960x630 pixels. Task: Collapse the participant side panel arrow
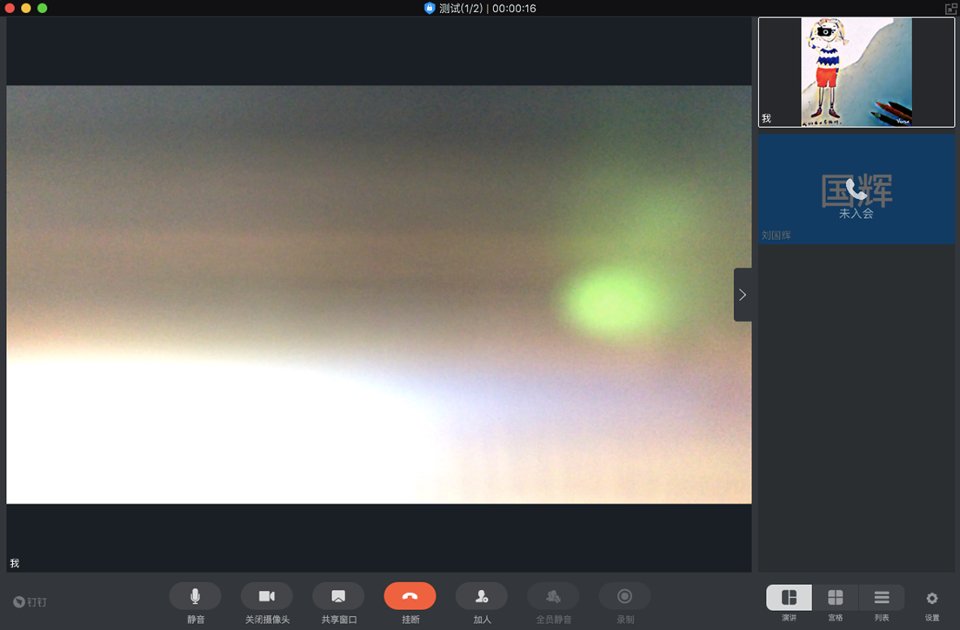click(x=743, y=295)
